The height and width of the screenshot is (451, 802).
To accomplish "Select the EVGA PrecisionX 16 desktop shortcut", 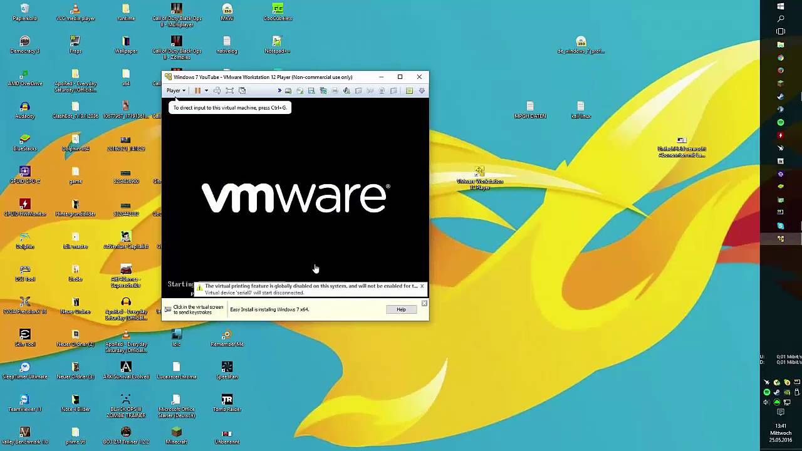I will pos(24,305).
